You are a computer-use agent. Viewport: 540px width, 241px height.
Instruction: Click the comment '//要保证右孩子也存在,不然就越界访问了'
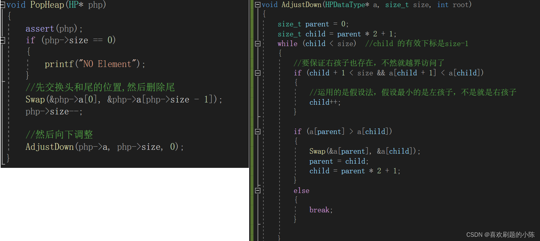click(369, 63)
